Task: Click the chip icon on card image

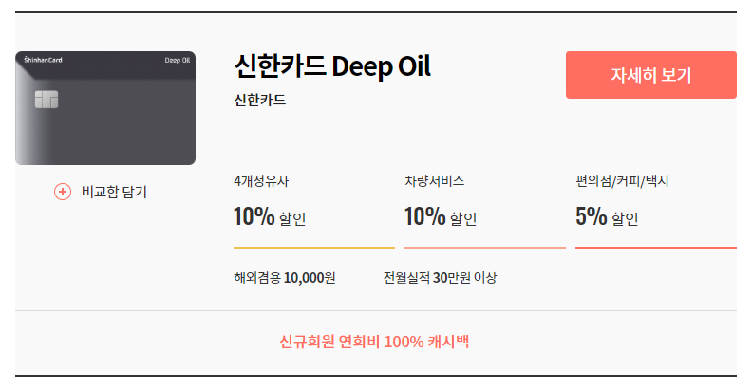Action: pyautogui.click(x=47, y=99)
